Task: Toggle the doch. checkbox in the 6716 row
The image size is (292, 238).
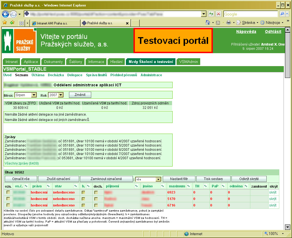Action: 96,205
